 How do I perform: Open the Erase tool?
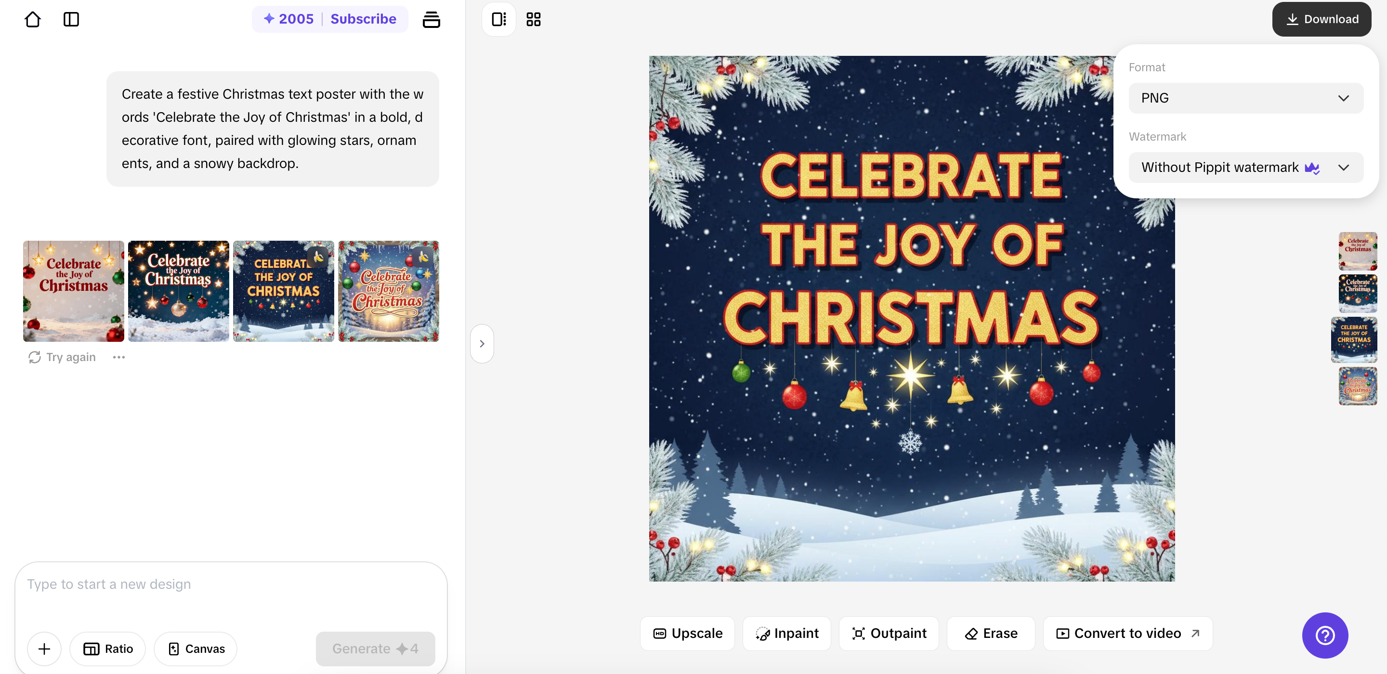[991, 634]
